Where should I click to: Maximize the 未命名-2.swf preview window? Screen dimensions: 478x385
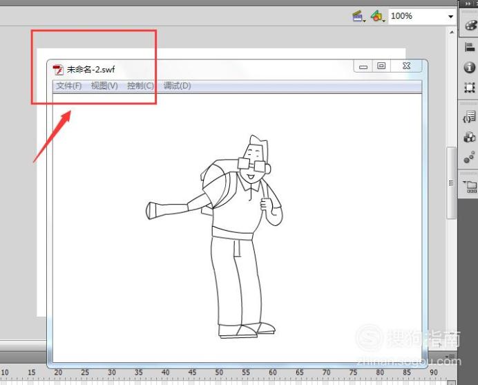click(381, 66)
